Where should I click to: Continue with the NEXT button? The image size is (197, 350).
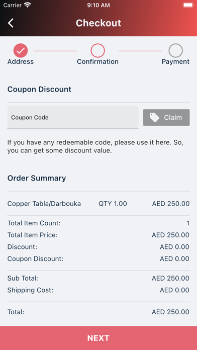point(98,338)
